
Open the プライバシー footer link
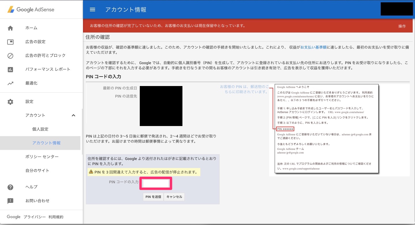(x=35, y=217)
